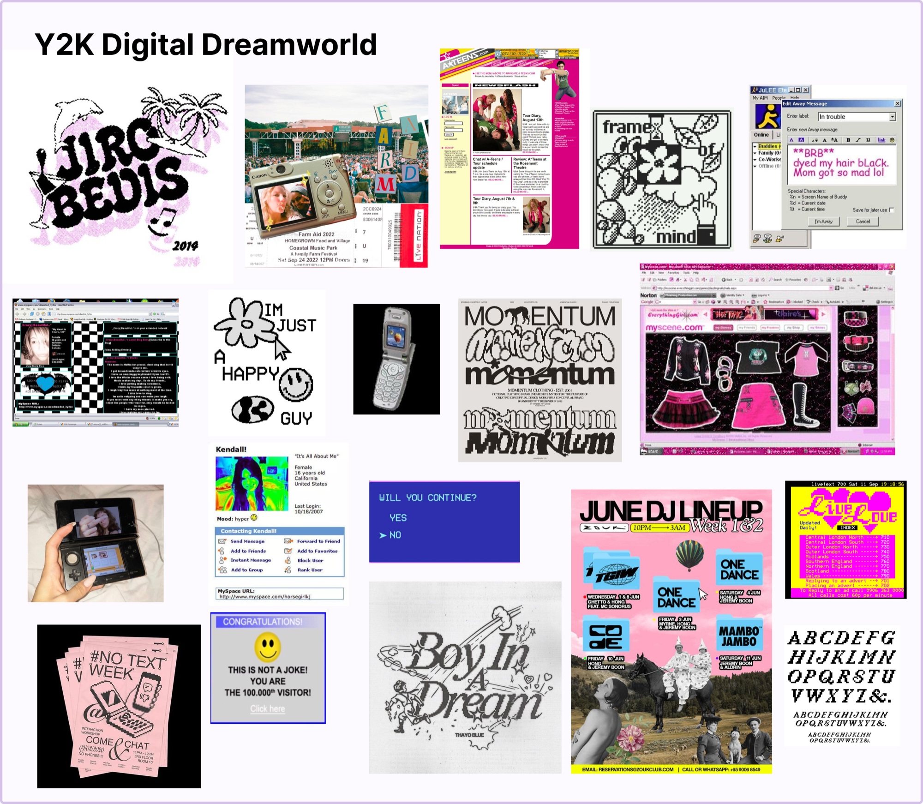Choose YES in the Will You Continue screen
Viewport: 923px width, 804px height.
click(x=398, y=518)
